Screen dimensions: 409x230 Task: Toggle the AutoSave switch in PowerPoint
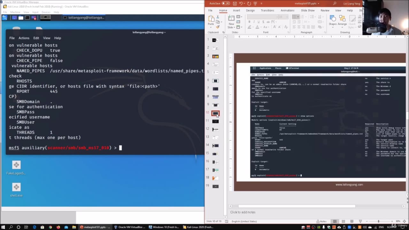click(226, 4)
